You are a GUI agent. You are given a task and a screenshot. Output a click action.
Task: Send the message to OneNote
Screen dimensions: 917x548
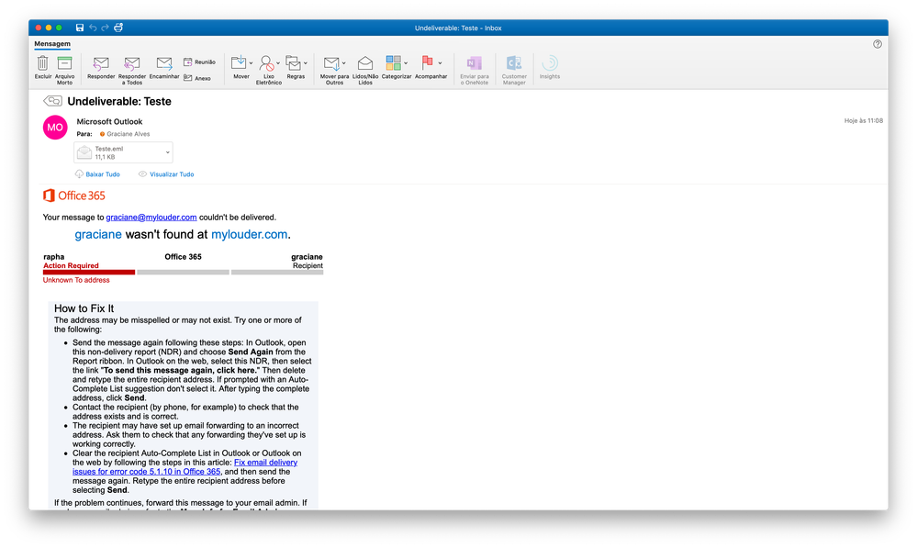click(x=475, y=70)
